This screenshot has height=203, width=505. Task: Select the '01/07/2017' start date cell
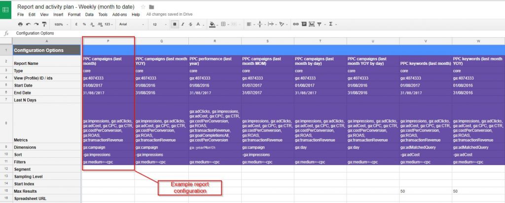[x=267, y=86]
